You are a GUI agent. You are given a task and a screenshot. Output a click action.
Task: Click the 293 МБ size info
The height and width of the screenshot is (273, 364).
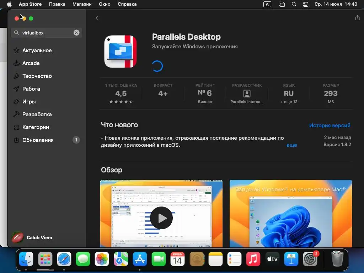point(331,94)
